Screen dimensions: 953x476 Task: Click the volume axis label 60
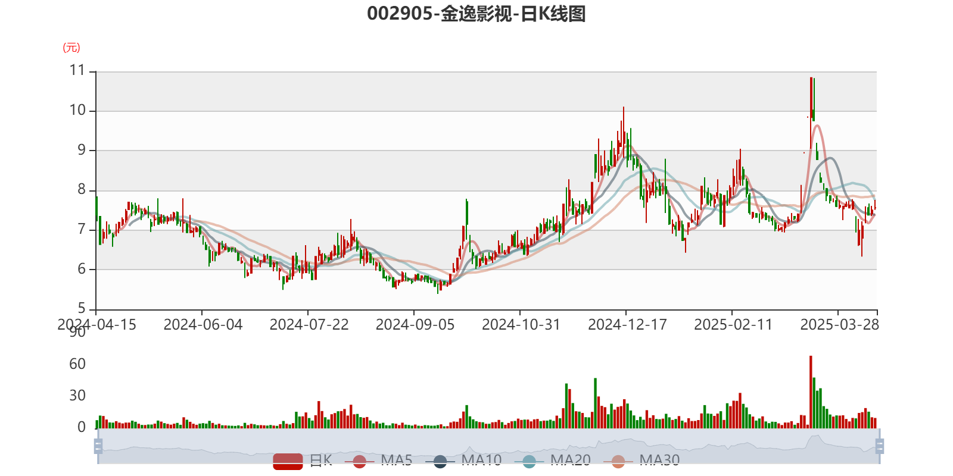pos(77,364)
